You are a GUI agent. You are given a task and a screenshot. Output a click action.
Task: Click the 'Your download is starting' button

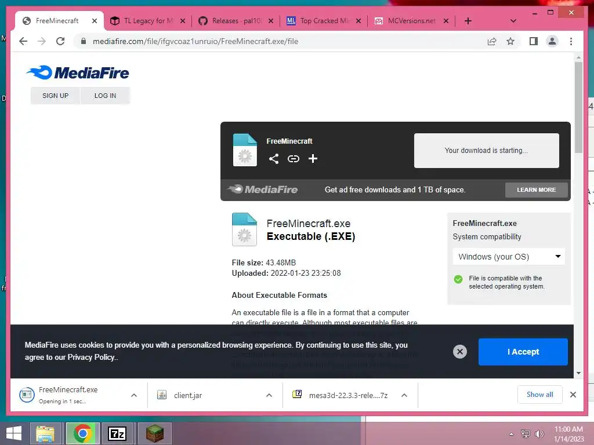tap(487, 150)
